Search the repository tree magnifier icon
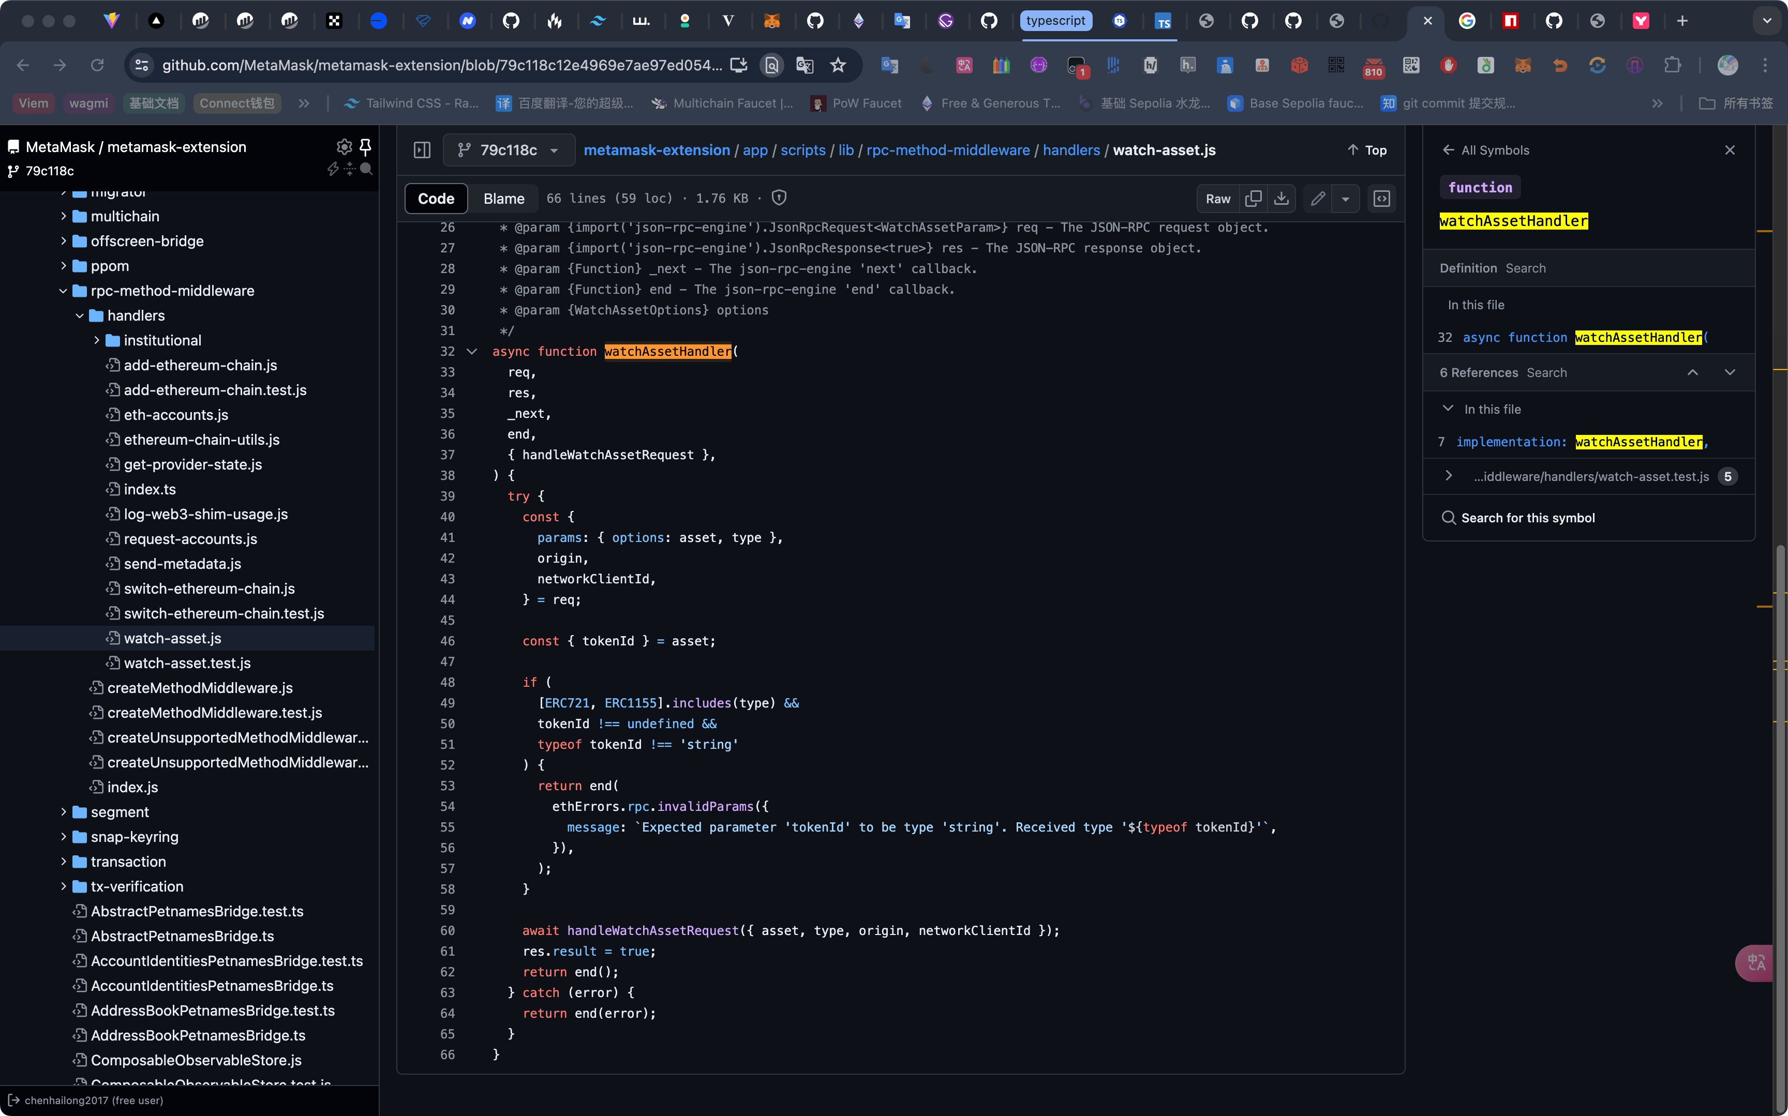 [x=365, y=170]
